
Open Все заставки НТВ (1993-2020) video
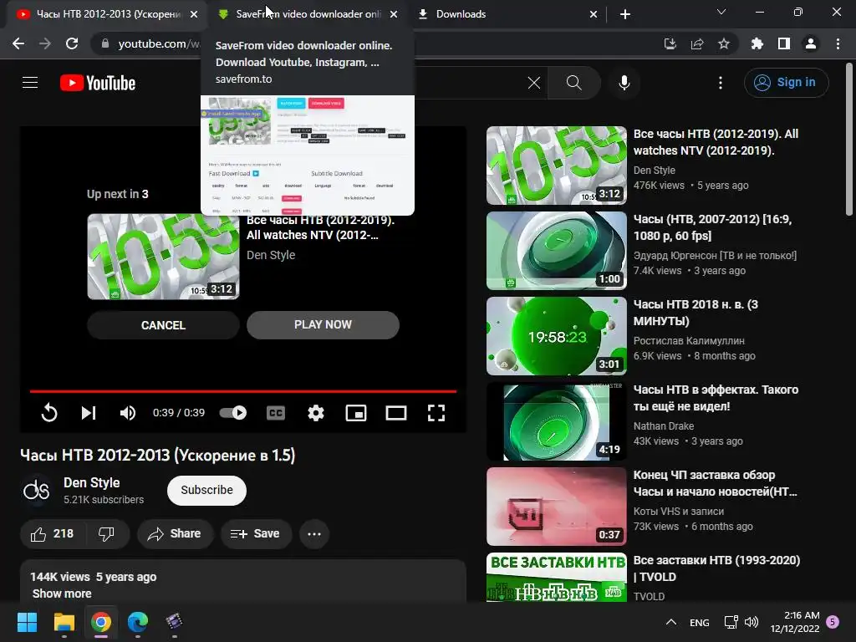[716, 568]
